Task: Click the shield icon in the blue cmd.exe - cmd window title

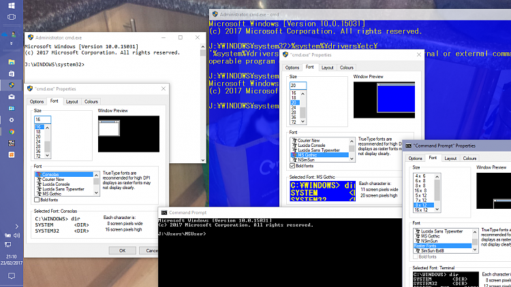Action: (215, 14)
